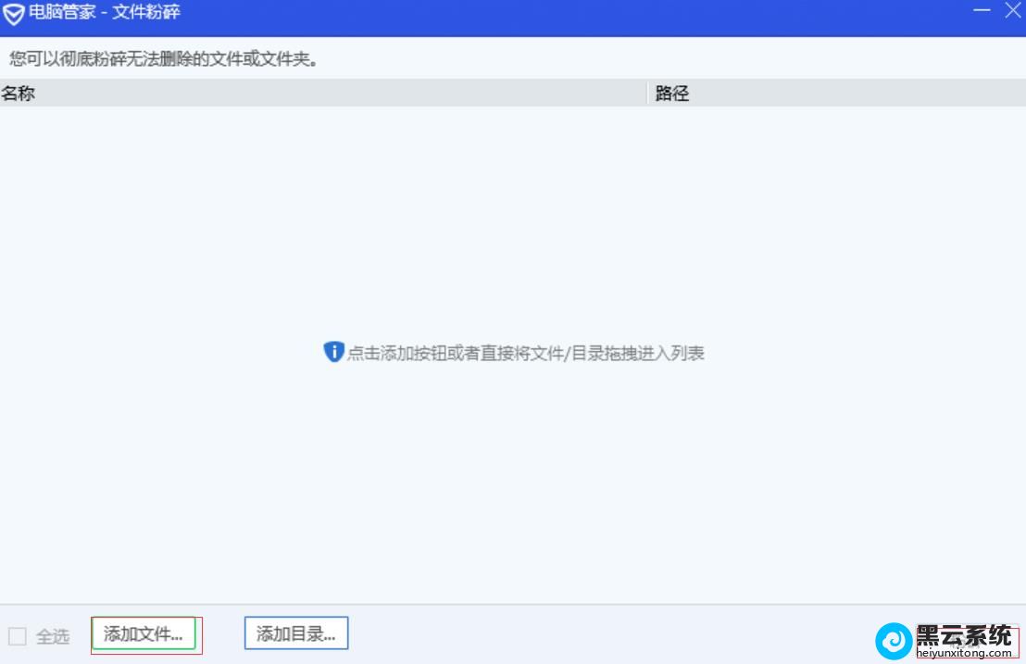The image size is (1026, 664).
Task: Minimize the 文件粉碎 window
Action: click(982, 11)
